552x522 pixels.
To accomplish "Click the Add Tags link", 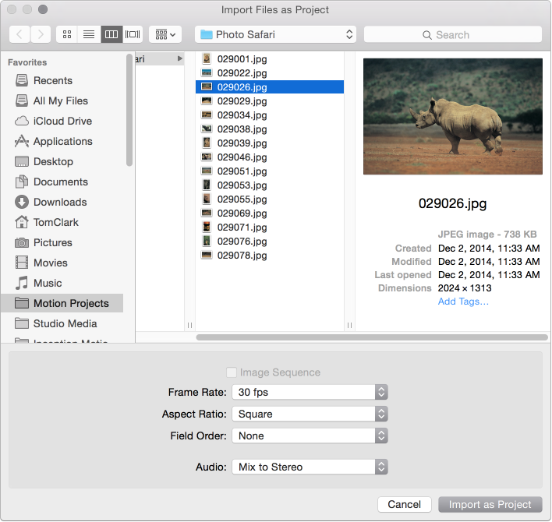I will 463,302.
